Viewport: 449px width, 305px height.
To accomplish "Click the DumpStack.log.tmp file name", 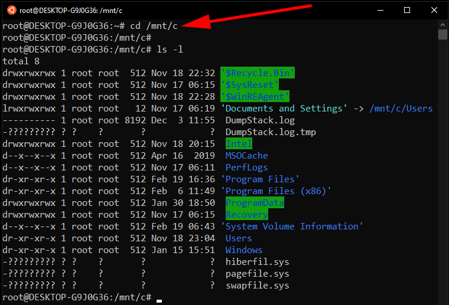I will (x=271, y=132).
